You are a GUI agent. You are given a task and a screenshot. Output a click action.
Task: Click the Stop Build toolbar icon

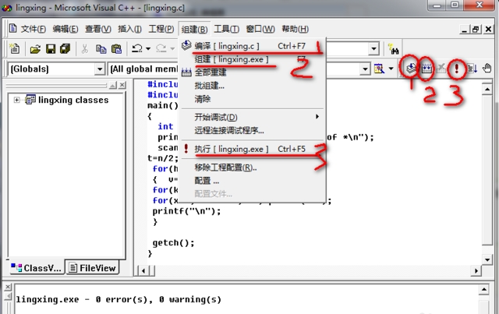point(441,68)
